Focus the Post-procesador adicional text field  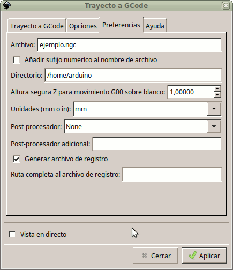(x=157, y=144)
